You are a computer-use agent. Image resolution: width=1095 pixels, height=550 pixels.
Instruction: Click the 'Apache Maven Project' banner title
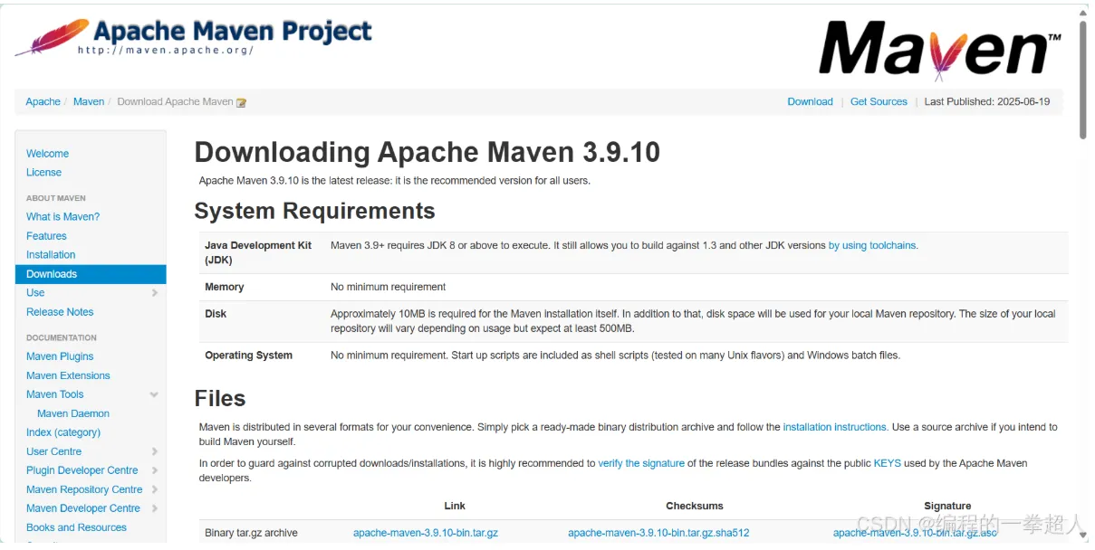233,32
